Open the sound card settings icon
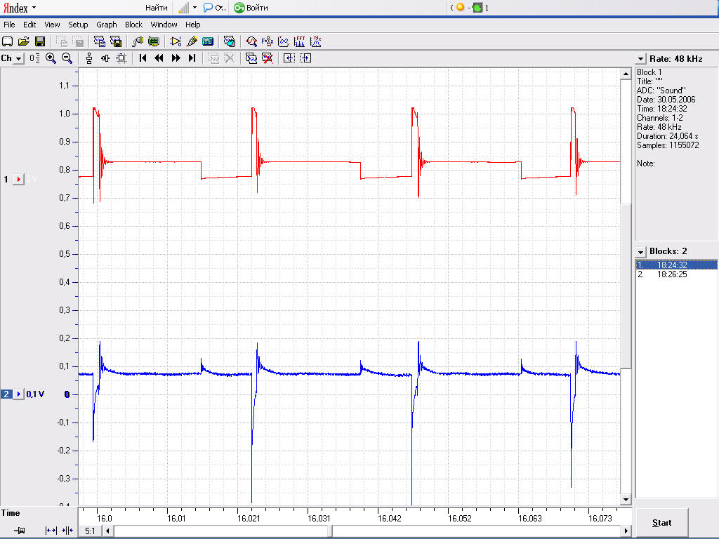The image size is (719, 539). (154, 41)
